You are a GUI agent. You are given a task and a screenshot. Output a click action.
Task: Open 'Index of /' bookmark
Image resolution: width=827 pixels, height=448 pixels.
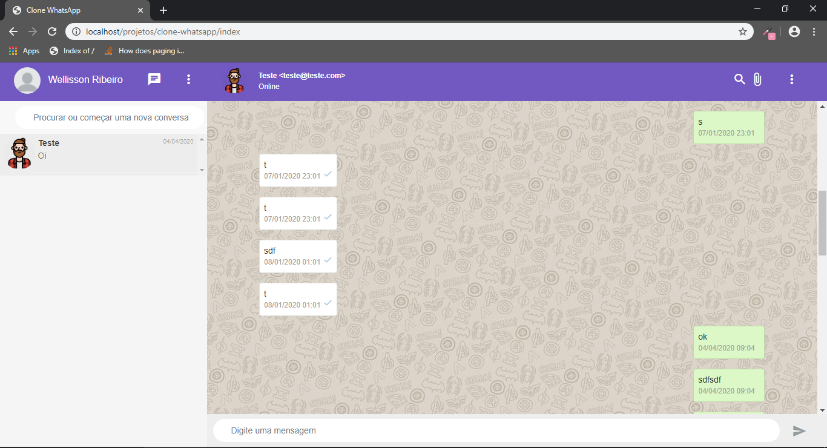pyautogui.click(x=72, y=51)
